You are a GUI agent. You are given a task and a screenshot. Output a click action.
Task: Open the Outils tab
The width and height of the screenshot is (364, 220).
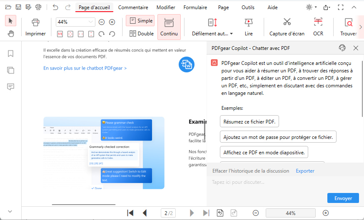click(248, 7)
